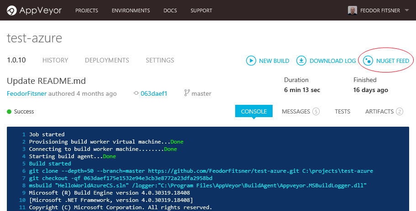Click the Success status text
This screenshot has height=211, width=416.
24,112
